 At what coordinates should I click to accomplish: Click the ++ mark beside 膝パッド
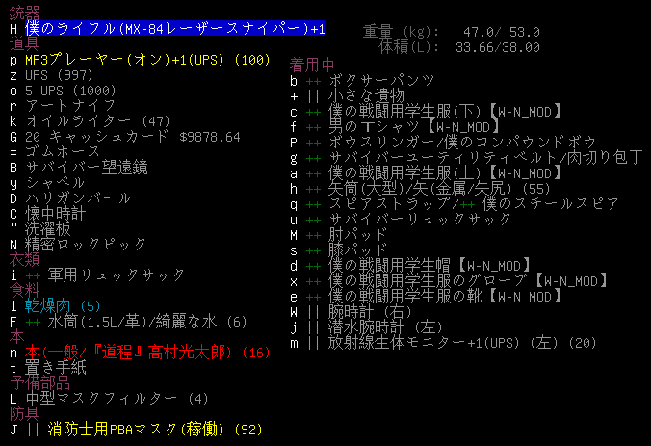314,250
